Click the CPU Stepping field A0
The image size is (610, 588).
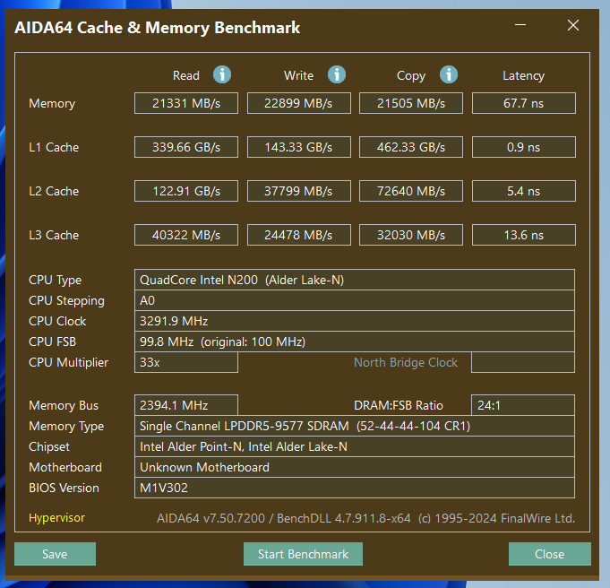(x=355, y=300)
